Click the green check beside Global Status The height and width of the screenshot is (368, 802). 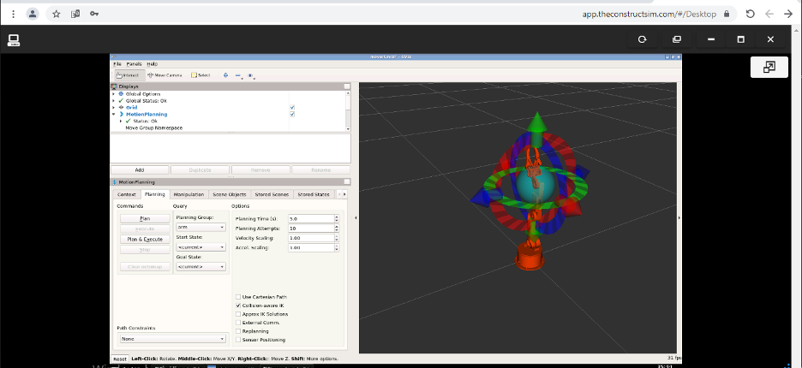click(121, 101)
